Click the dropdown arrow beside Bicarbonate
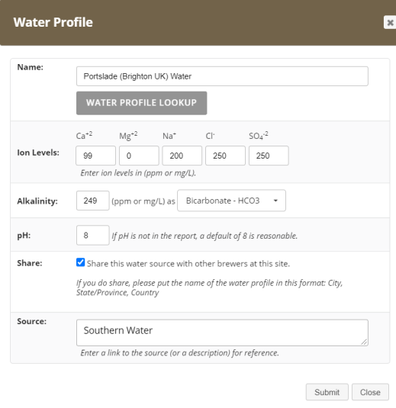The width and height of the screenshot is (396, 408). (x=275, y=201)
